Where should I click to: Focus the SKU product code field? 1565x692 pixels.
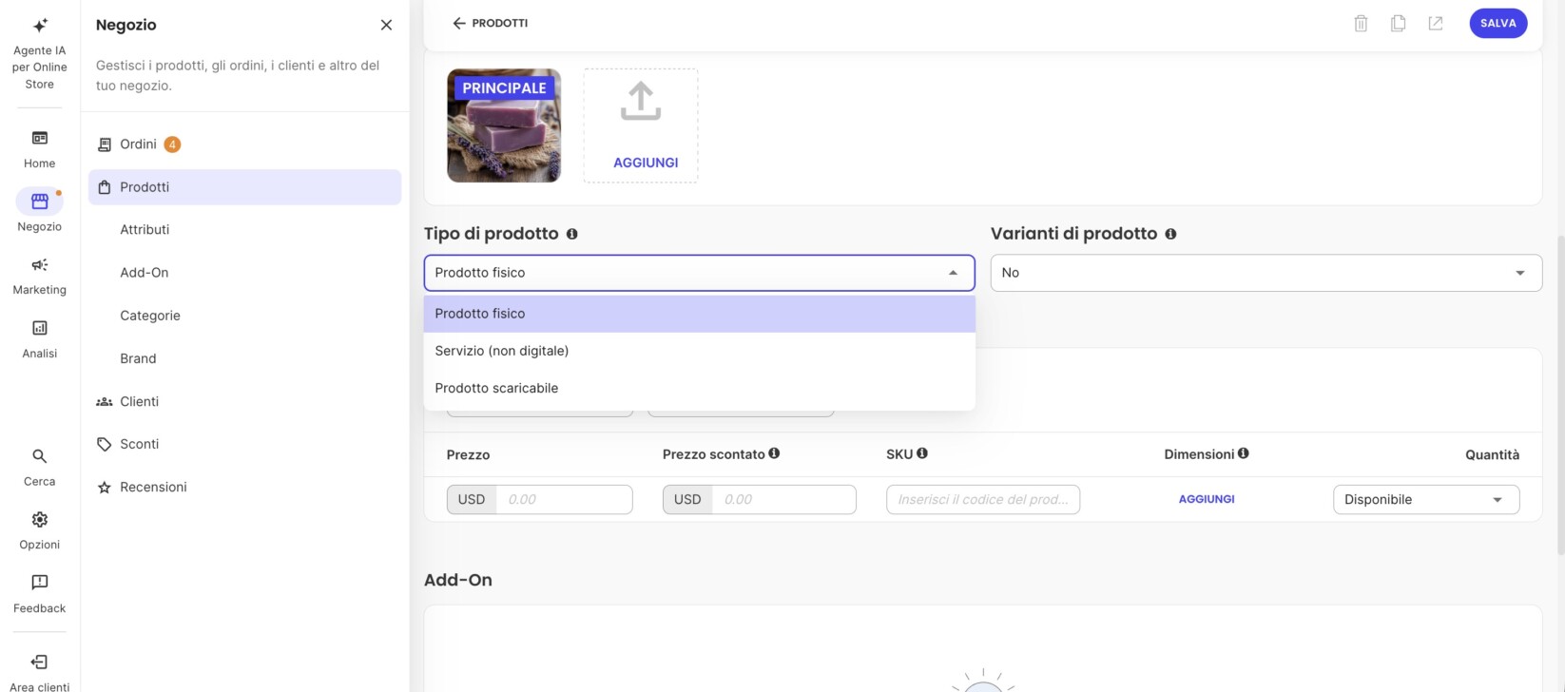(983, 499)
